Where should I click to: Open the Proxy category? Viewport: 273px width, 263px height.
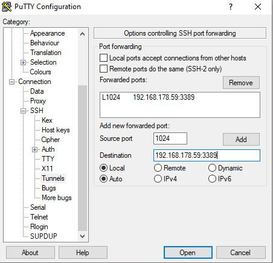(x=38, y=101)
